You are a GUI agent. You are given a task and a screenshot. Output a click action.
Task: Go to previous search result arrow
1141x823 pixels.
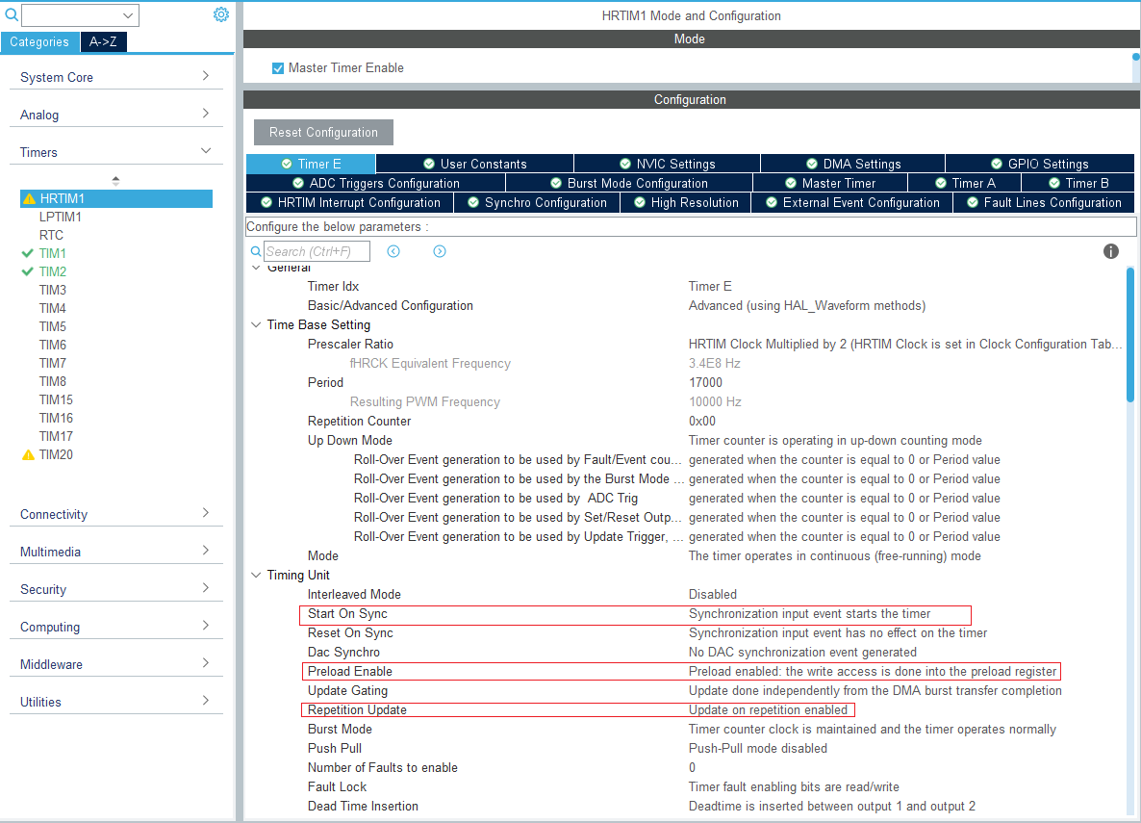393,251
